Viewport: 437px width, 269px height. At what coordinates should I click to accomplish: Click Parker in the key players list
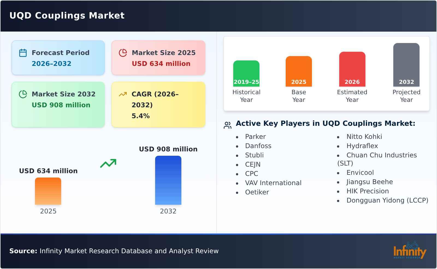point(255,137)
